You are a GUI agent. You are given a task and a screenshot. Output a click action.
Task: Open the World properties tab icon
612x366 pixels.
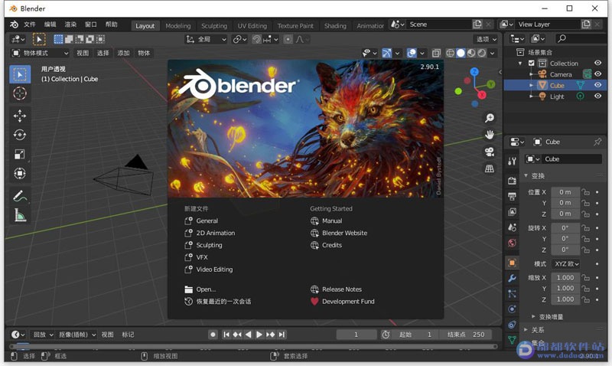[x=512, y=243]
